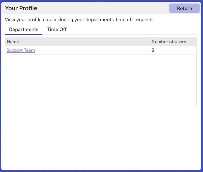Image resolution: width=203 pixels, height=172 pixels.
Task: Select the Support Team table row
Action: (101, 50)
